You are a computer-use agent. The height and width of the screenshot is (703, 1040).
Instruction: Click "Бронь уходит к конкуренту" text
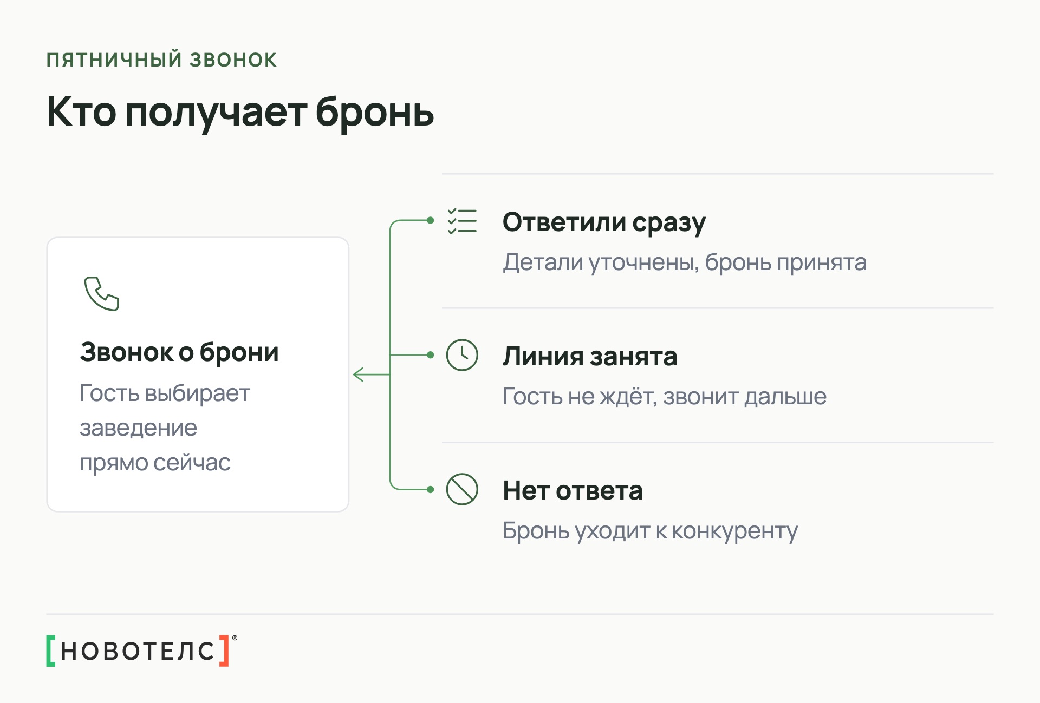pyautogui.click(x=650, y=531)
